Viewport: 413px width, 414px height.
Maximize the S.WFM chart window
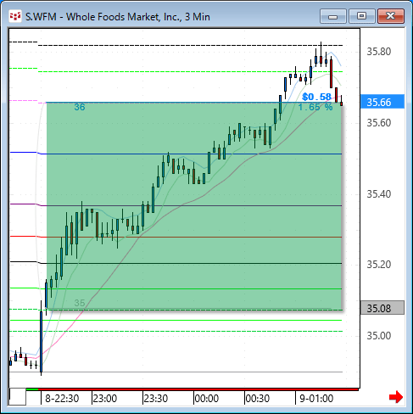(x=362, y=16)
